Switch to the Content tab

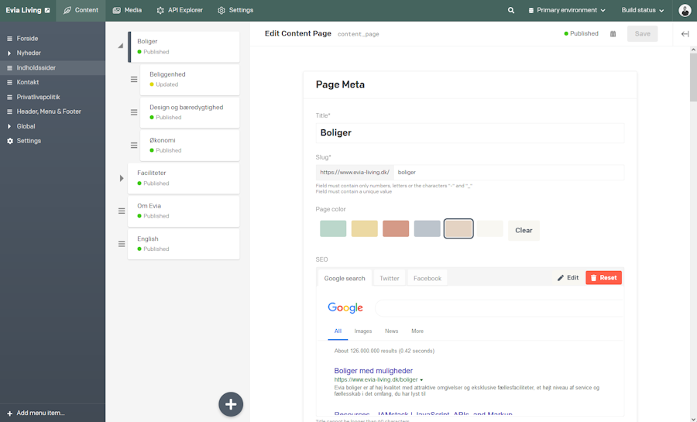[81, 10]
